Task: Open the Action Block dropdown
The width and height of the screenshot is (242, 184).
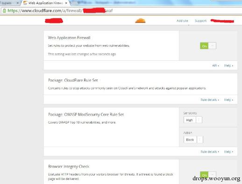Action: click(x=193, y=140)
